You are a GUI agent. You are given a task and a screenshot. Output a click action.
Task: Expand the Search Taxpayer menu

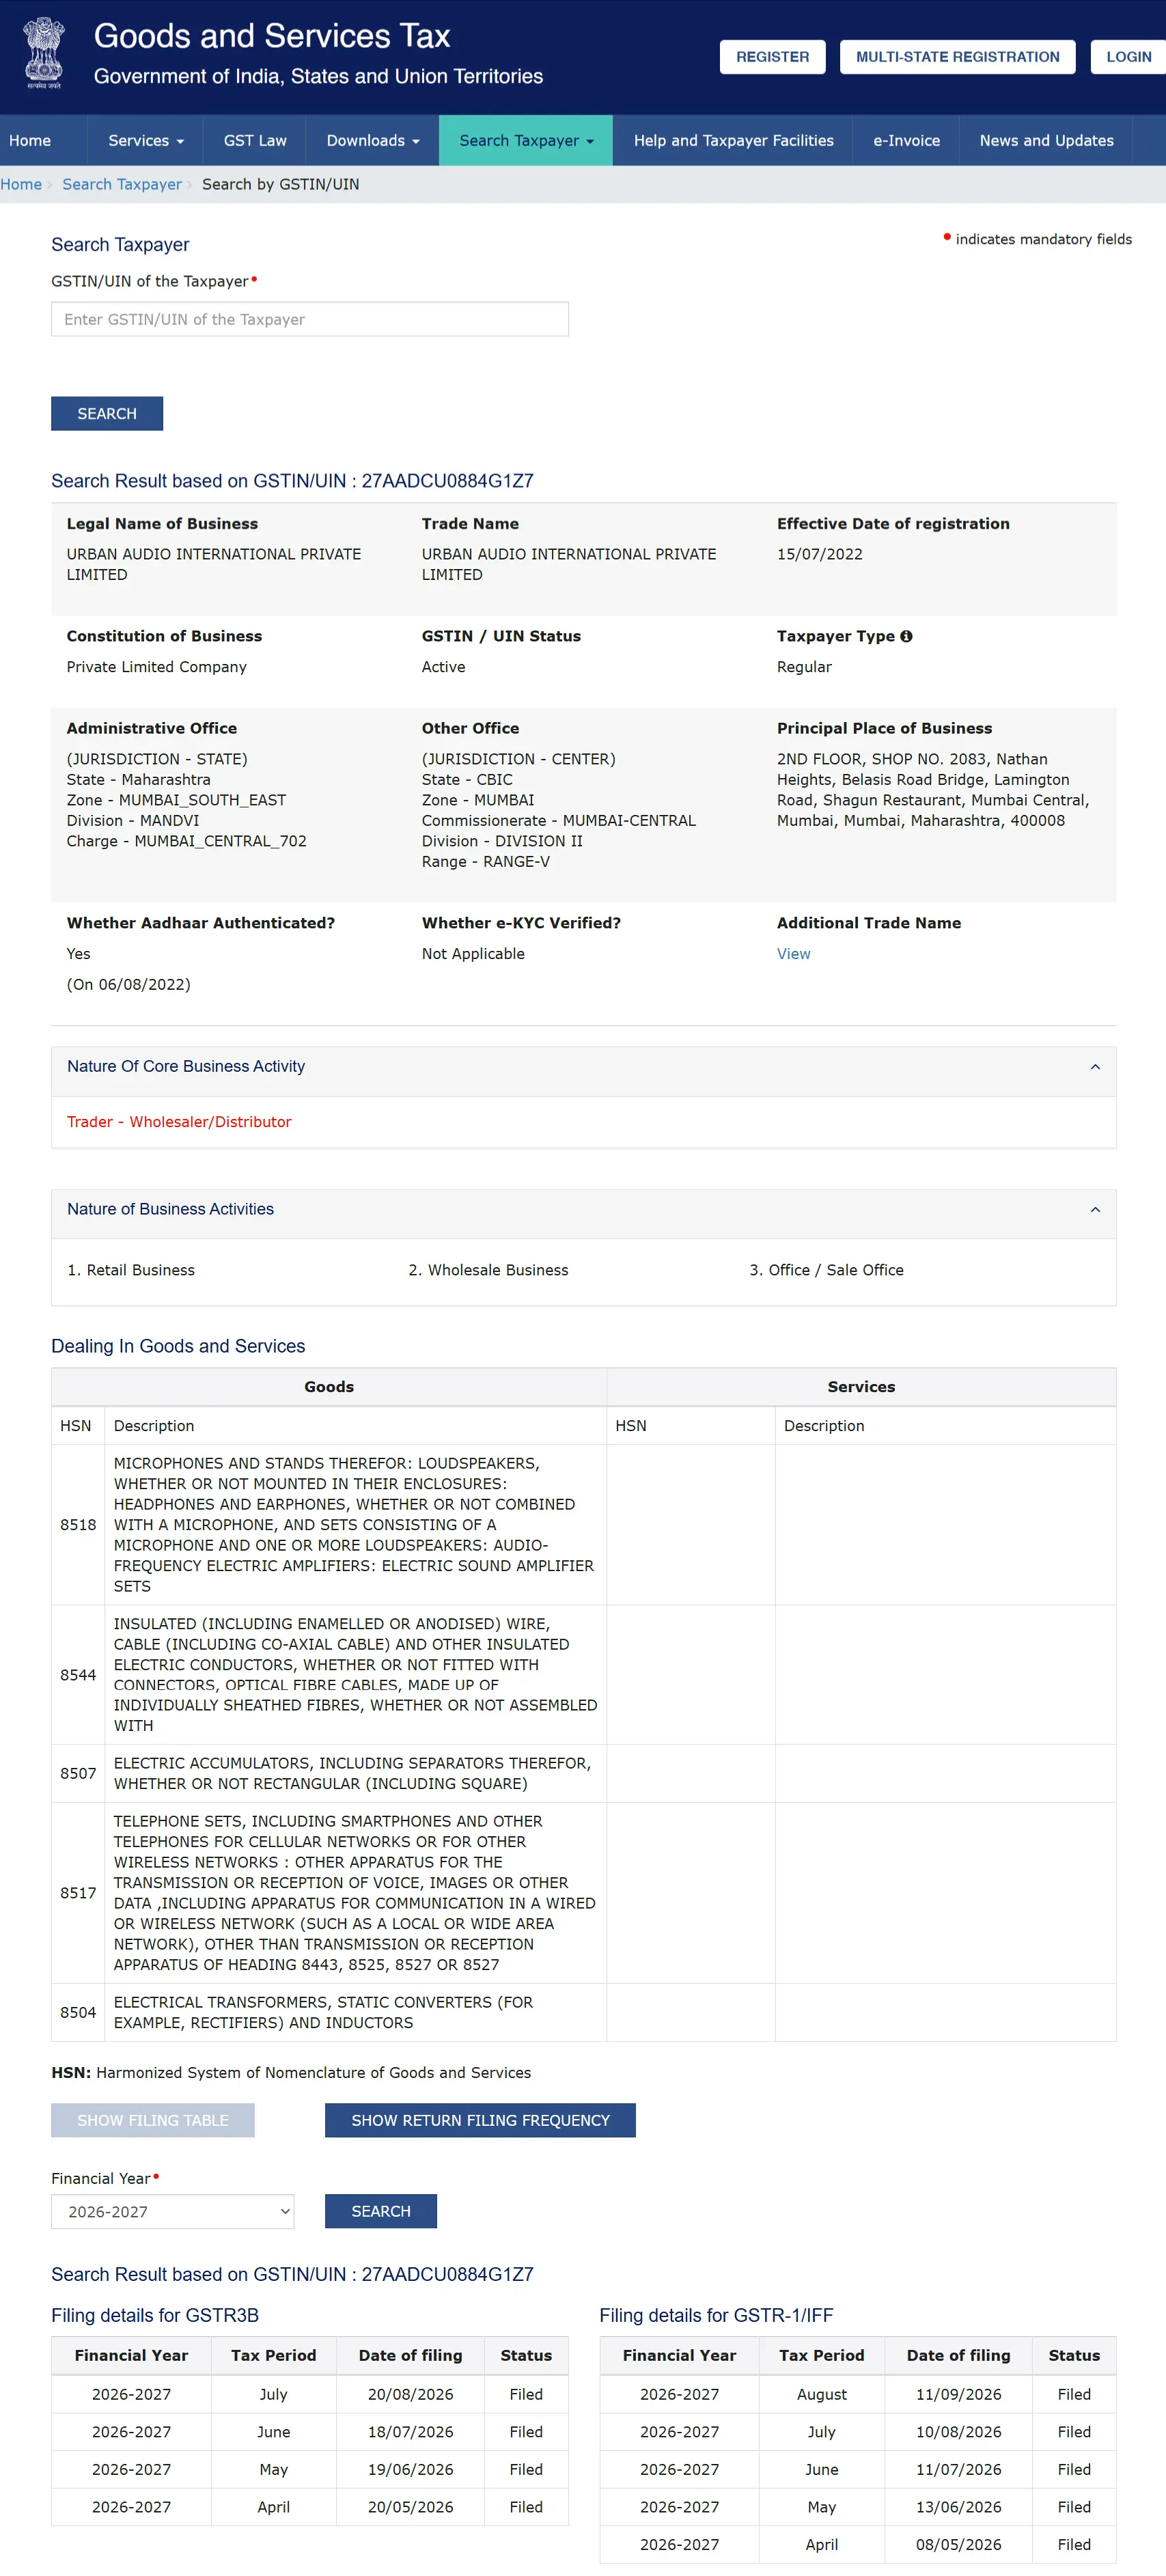(x=526, y=141)
